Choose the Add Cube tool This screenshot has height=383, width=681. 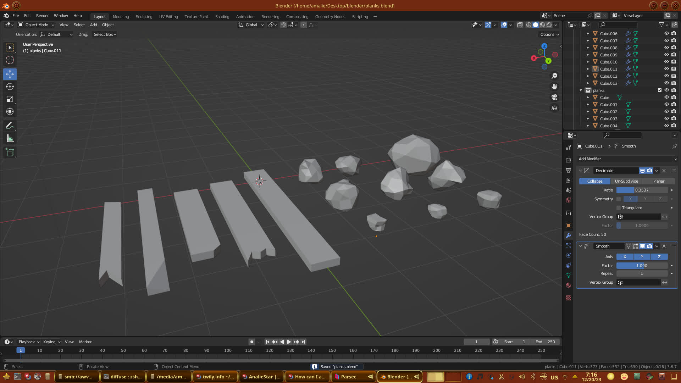tap(10, 152)
